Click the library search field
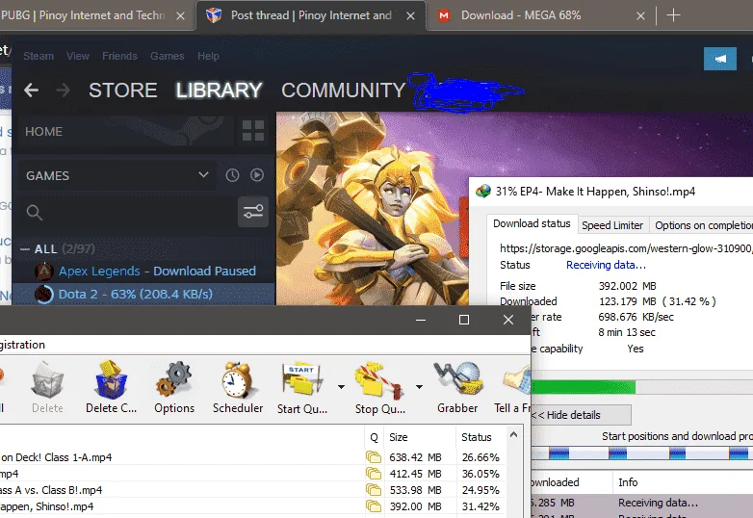This screenshot has height=518, width=753. coord(127,212)
